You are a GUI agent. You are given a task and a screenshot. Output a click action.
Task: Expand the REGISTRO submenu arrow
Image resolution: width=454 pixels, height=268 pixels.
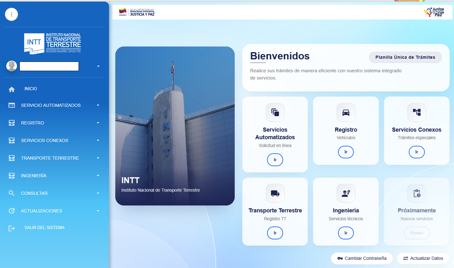click(98, 123)
